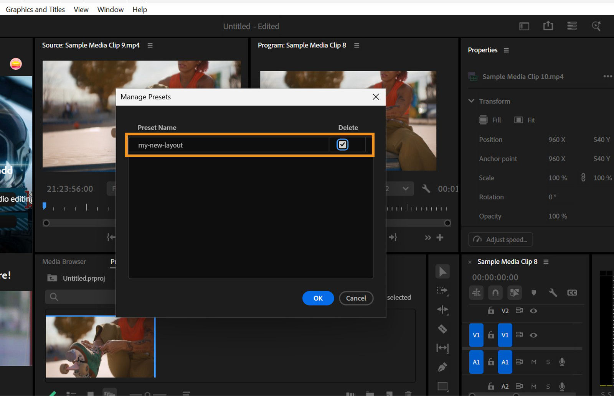Click the Source monitor seek bar playhead
This screenshot has height=396, width=614.
tap(44, 206)
